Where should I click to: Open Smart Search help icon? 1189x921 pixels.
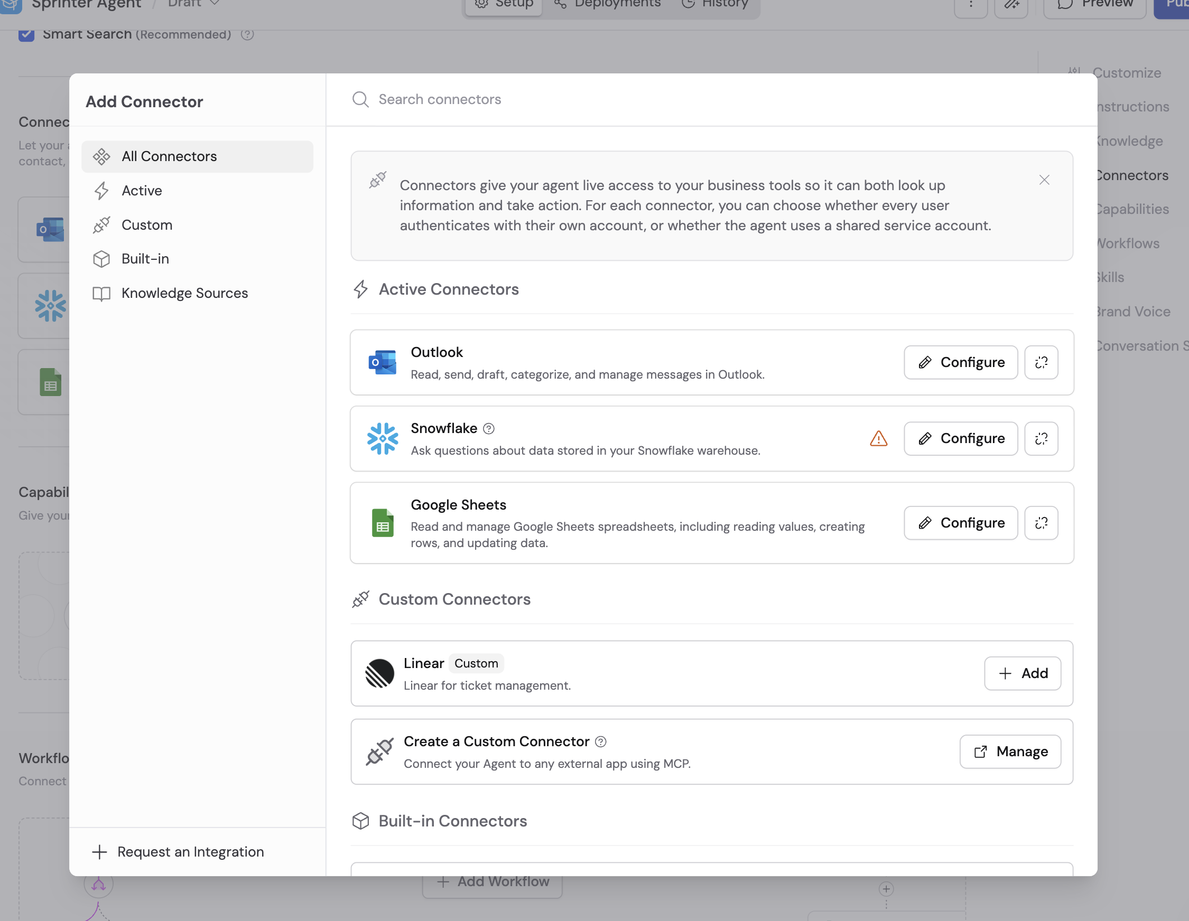point(247,34)
